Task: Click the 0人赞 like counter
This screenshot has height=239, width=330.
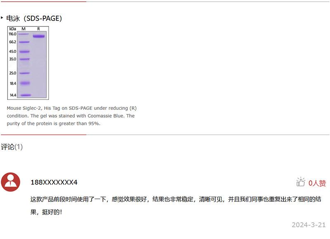Action: [x=317, y=183]
